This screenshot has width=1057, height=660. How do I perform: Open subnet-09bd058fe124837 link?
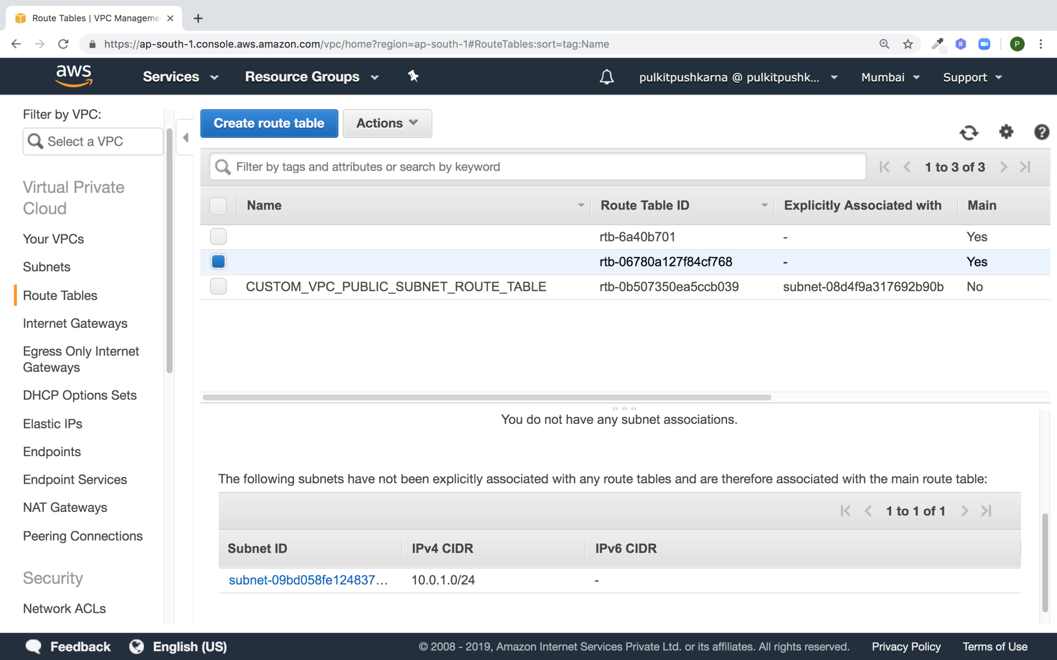coord(307,580)
